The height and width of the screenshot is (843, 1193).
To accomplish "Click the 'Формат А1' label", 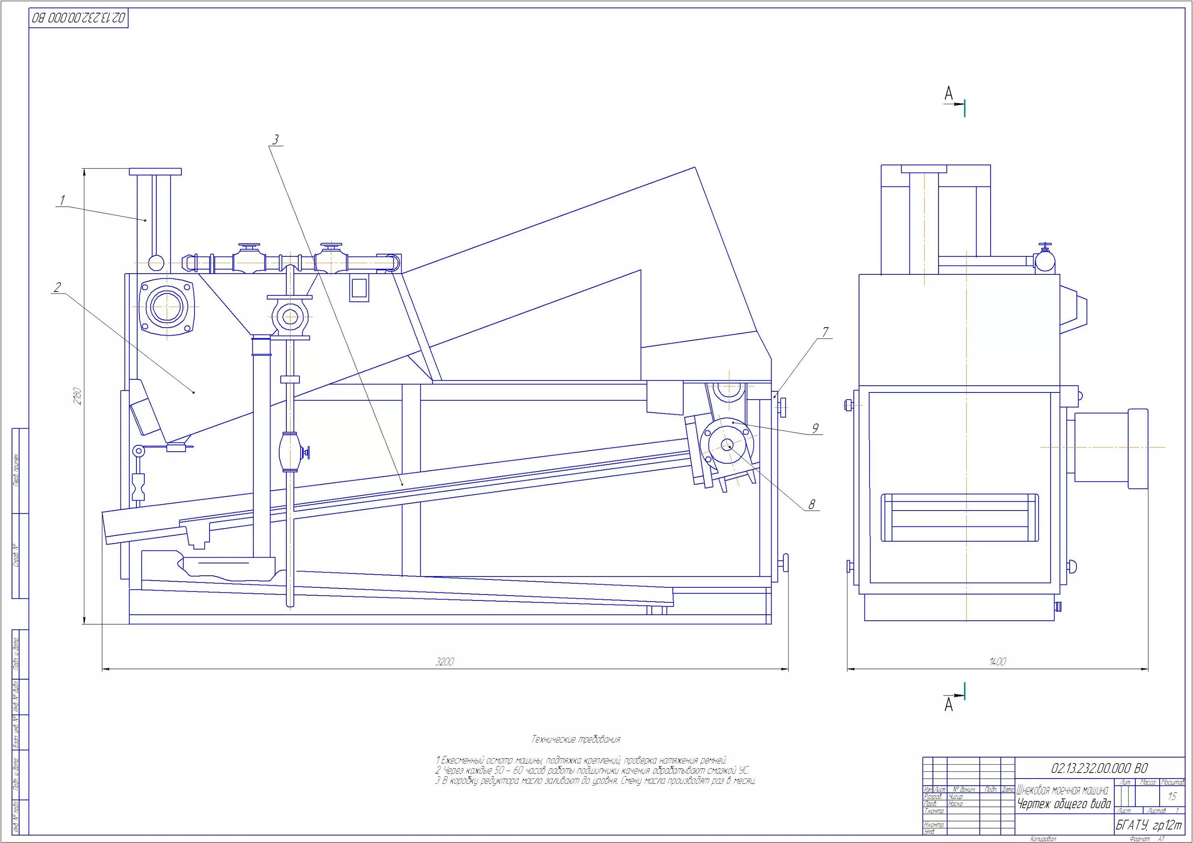I will 1147,839.
